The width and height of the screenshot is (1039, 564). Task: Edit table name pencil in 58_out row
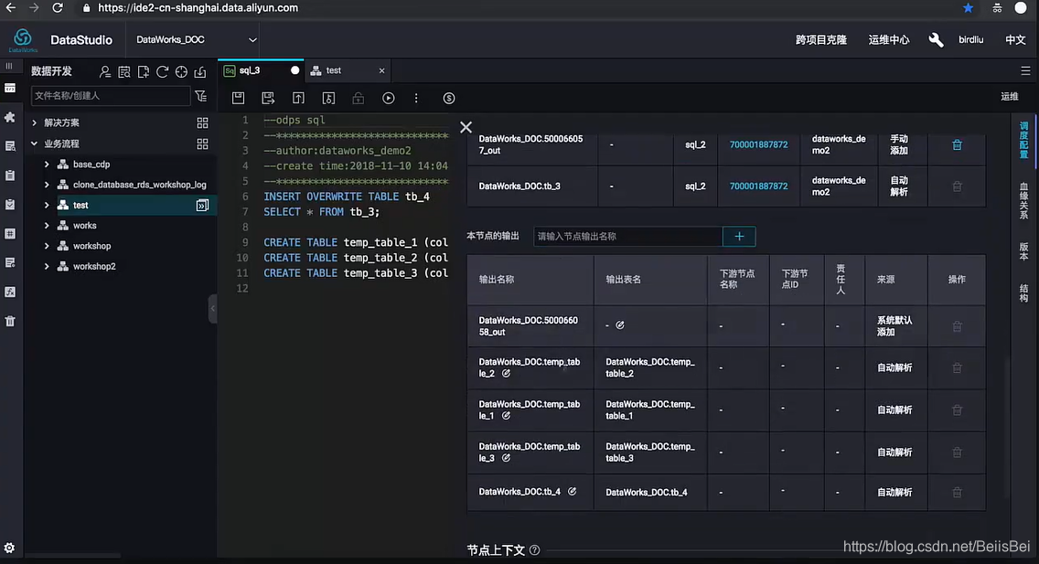click(x=619, y=325)
